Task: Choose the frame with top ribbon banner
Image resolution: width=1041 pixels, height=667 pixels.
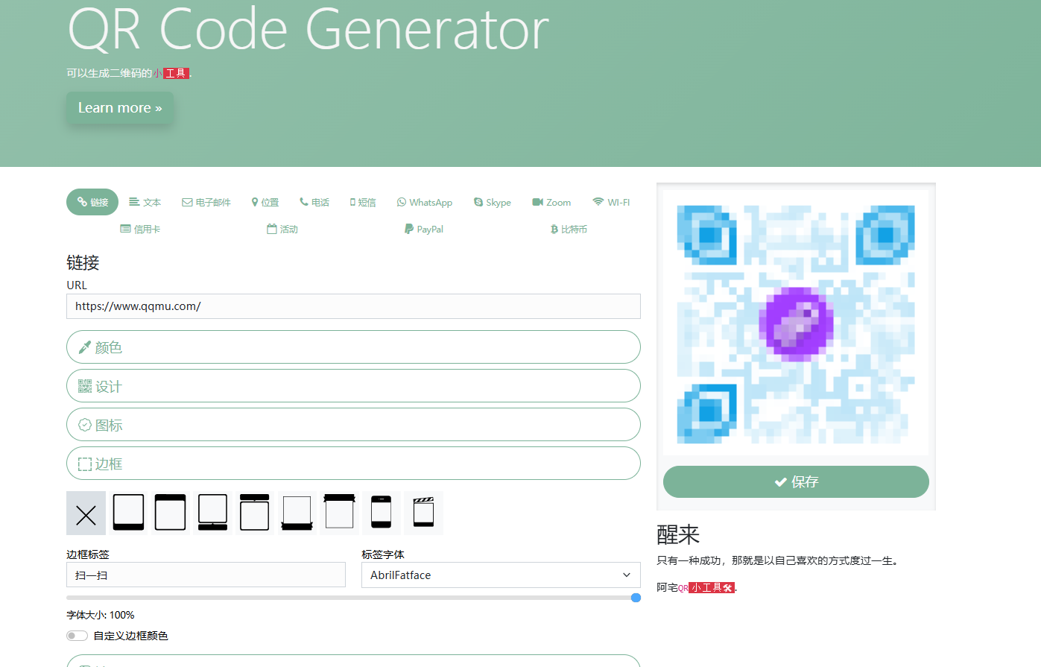Action: click(x=339, y=513)
